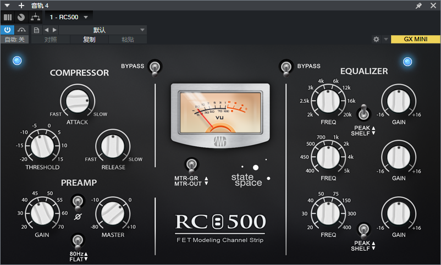441x265 pixels.
Task: Flip the low band PEAK/SHELF switch
Action: [363, 230]
